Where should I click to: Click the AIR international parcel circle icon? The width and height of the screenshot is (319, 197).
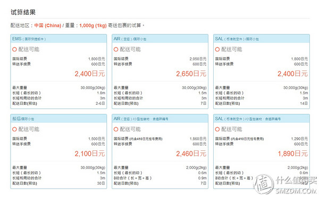[116, 49]
